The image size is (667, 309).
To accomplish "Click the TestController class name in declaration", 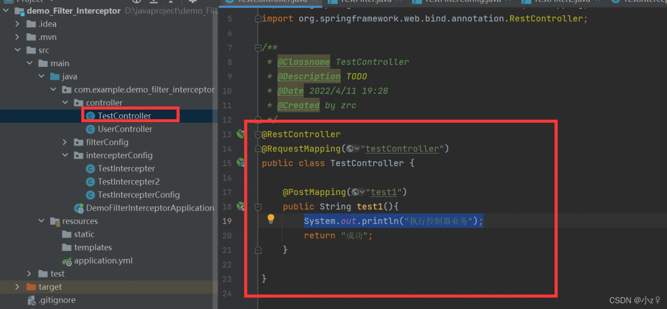I will tap(367, 163).
